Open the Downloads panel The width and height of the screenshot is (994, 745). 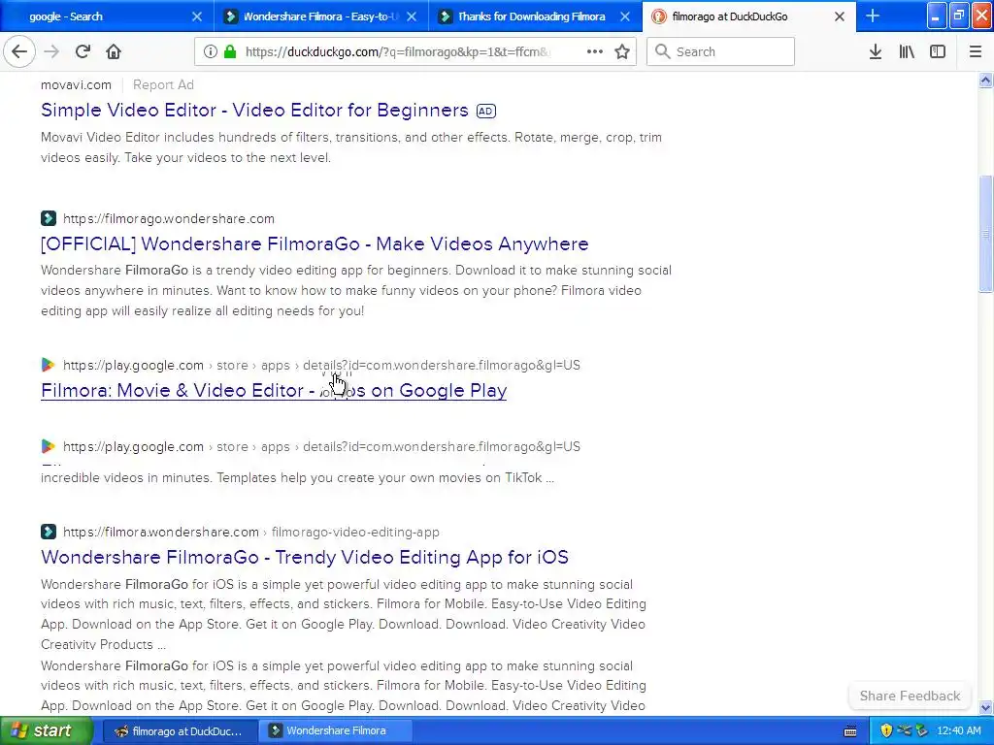[x=876, y=51]
